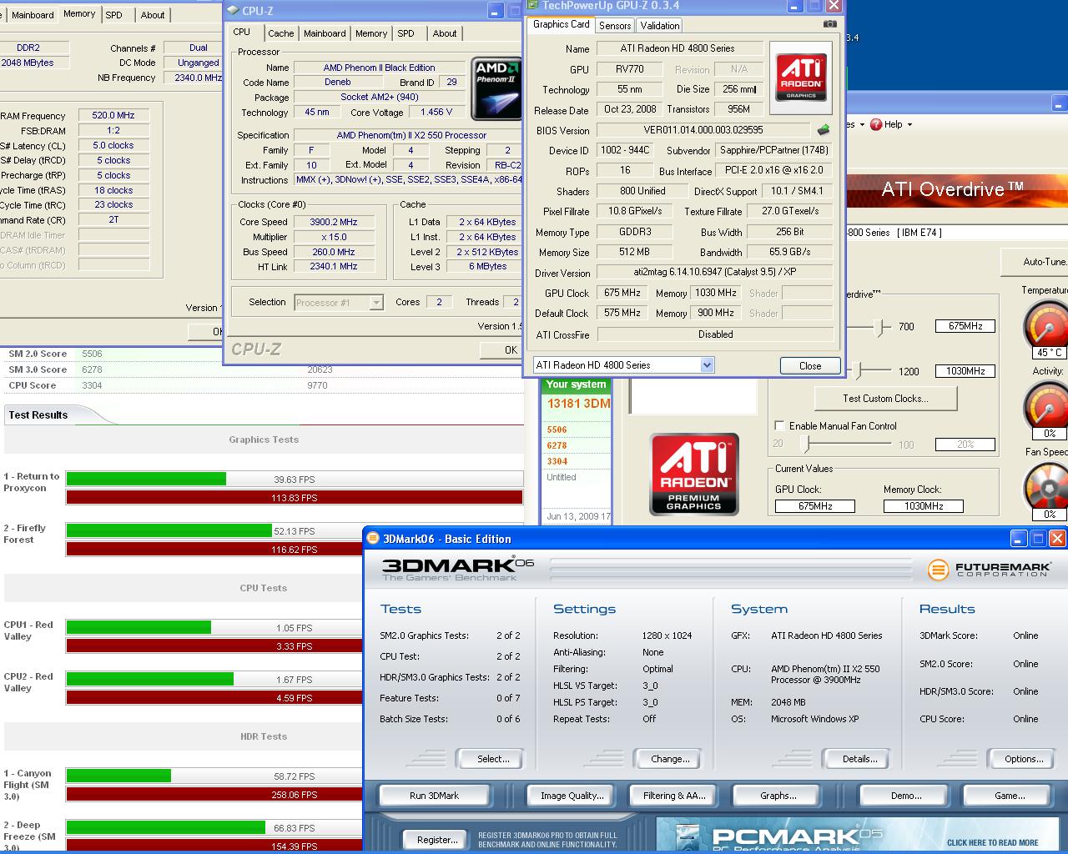Click the BIOS save icon in GPU-Z
Viewport: 1068px width, 854px height.
[x=824, y=130]
